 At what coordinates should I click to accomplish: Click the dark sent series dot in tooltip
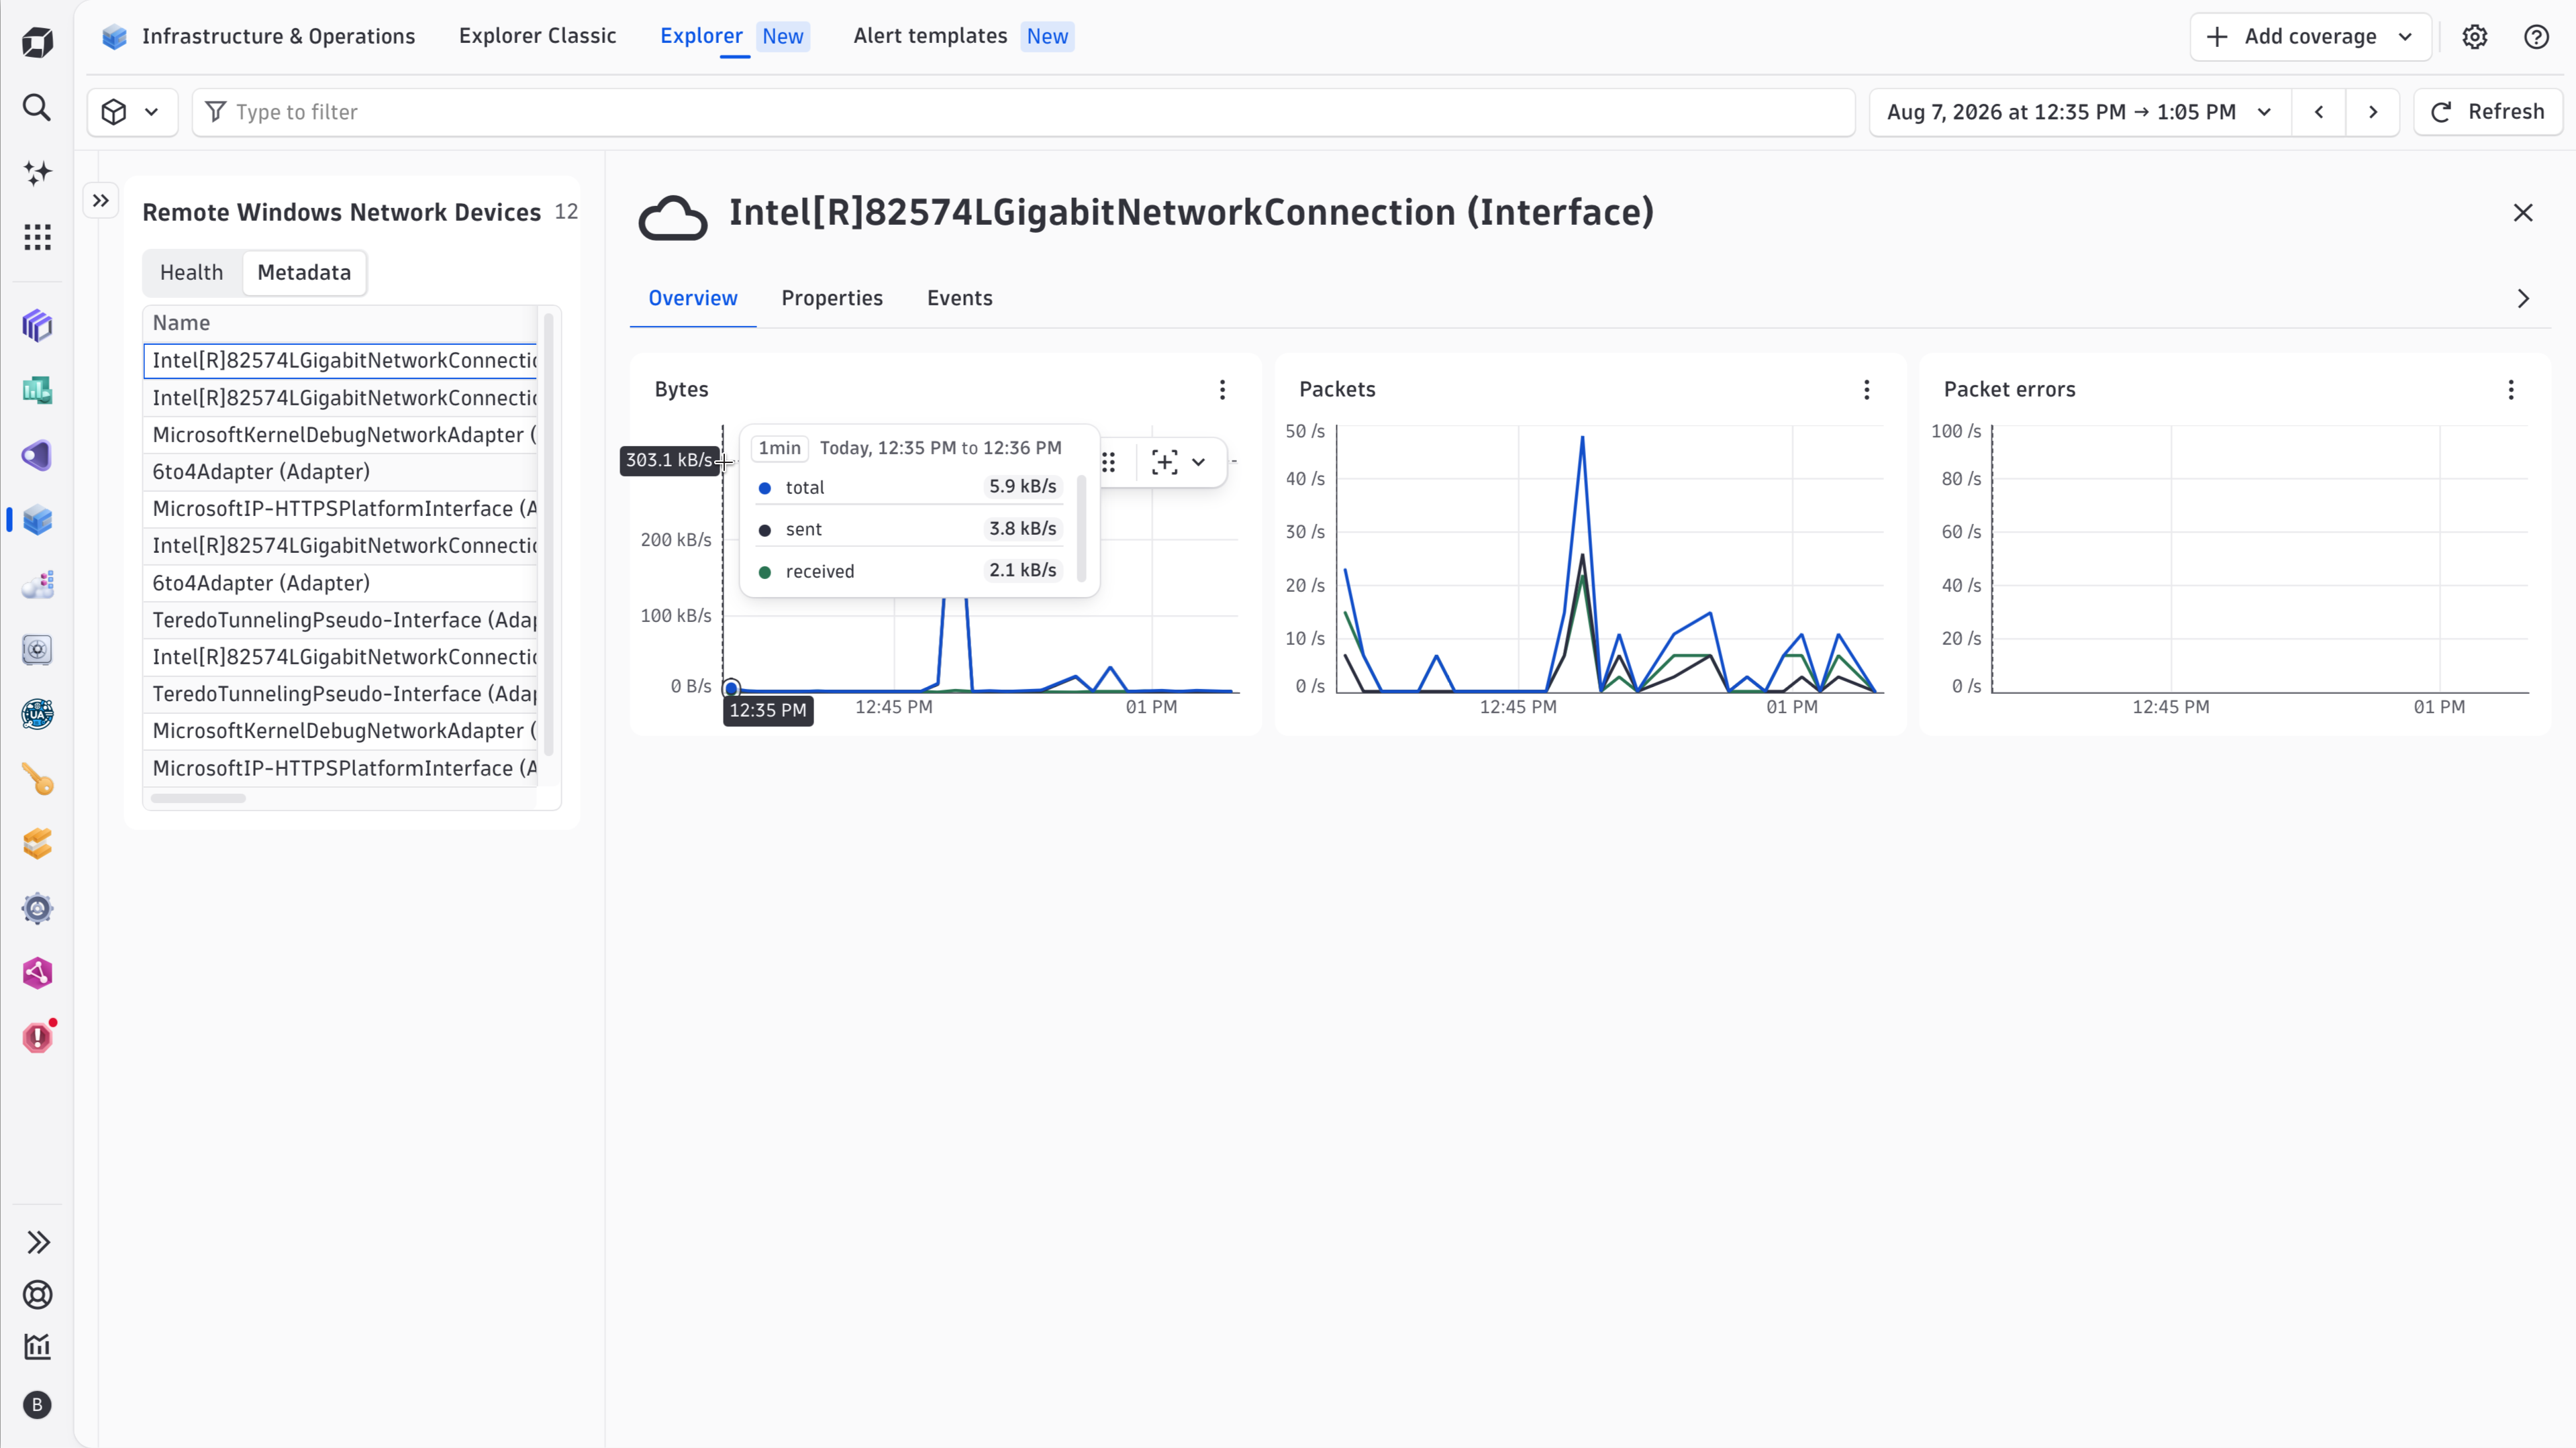[x=764, y=530]
